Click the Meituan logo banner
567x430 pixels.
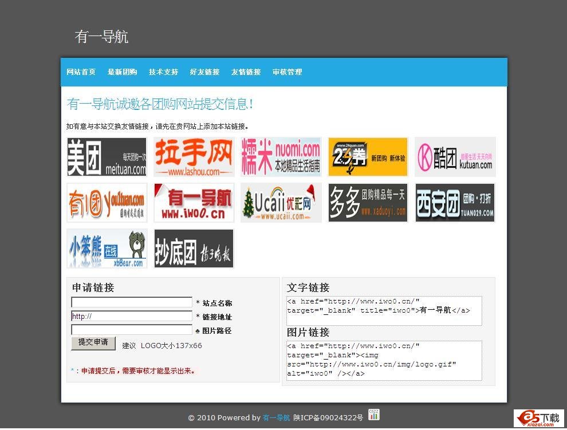click(x=107, y=157)
